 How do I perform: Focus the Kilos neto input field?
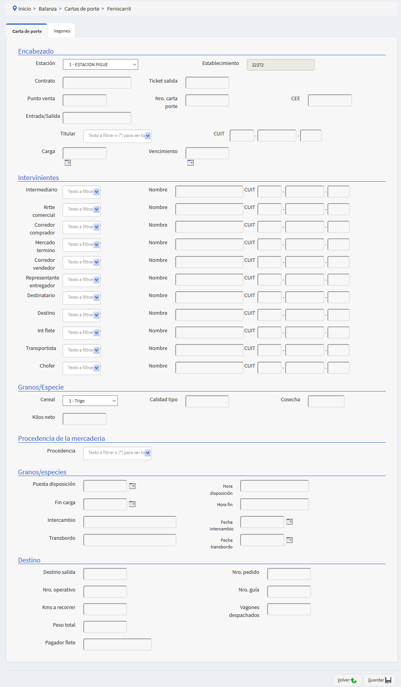pyautogui.click(x=85, y=419)
